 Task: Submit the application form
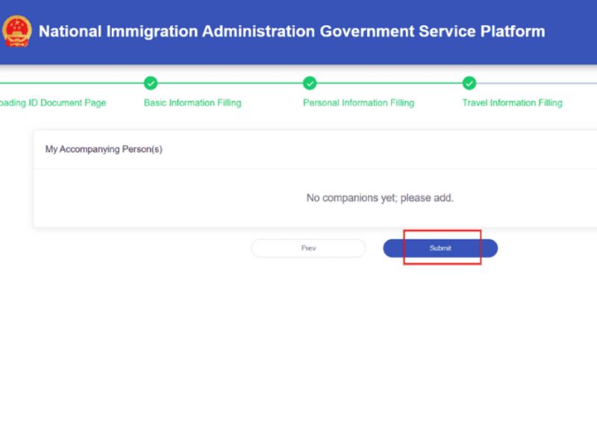click(440, 248)
